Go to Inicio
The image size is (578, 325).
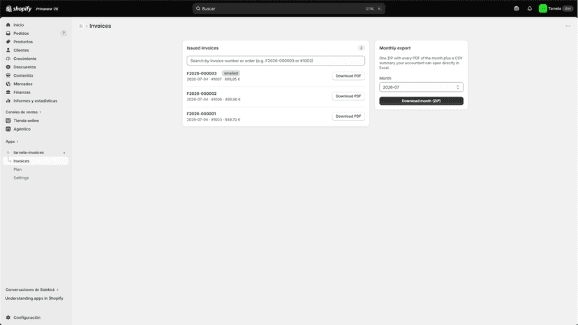click(x=18, y=24)
